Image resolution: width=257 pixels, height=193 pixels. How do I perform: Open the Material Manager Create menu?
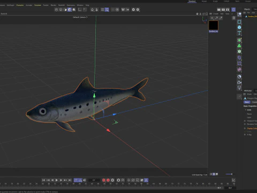tap(216, 14)
